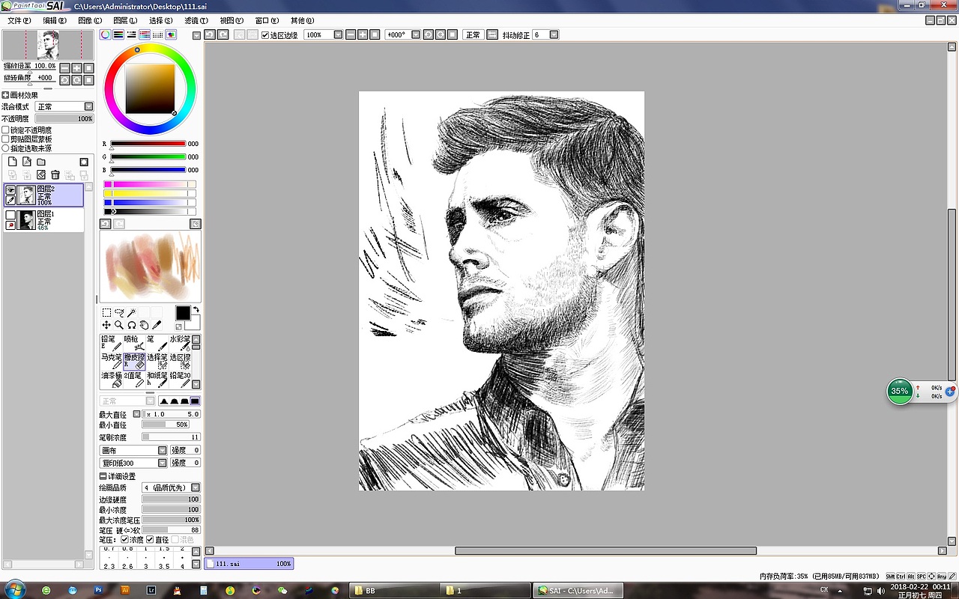This screenshot has height=599, width=959.
Task: Open the 抖动修正 stabilizer dropdown
Action: pos(554,34)
